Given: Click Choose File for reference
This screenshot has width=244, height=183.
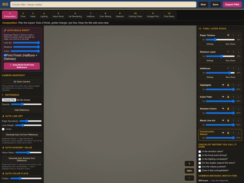Looking at the screenshot, I should (9, 100).
